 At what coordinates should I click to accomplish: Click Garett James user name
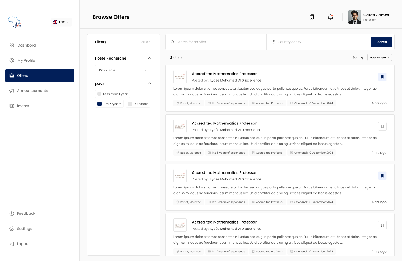click(376, 15)
